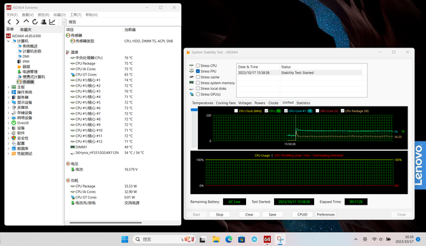Image resolution: width=426 pixels, height=246 pixels.
Task: Click the AIDA64 horizontal scrollbar
Action: click(106, 223)
